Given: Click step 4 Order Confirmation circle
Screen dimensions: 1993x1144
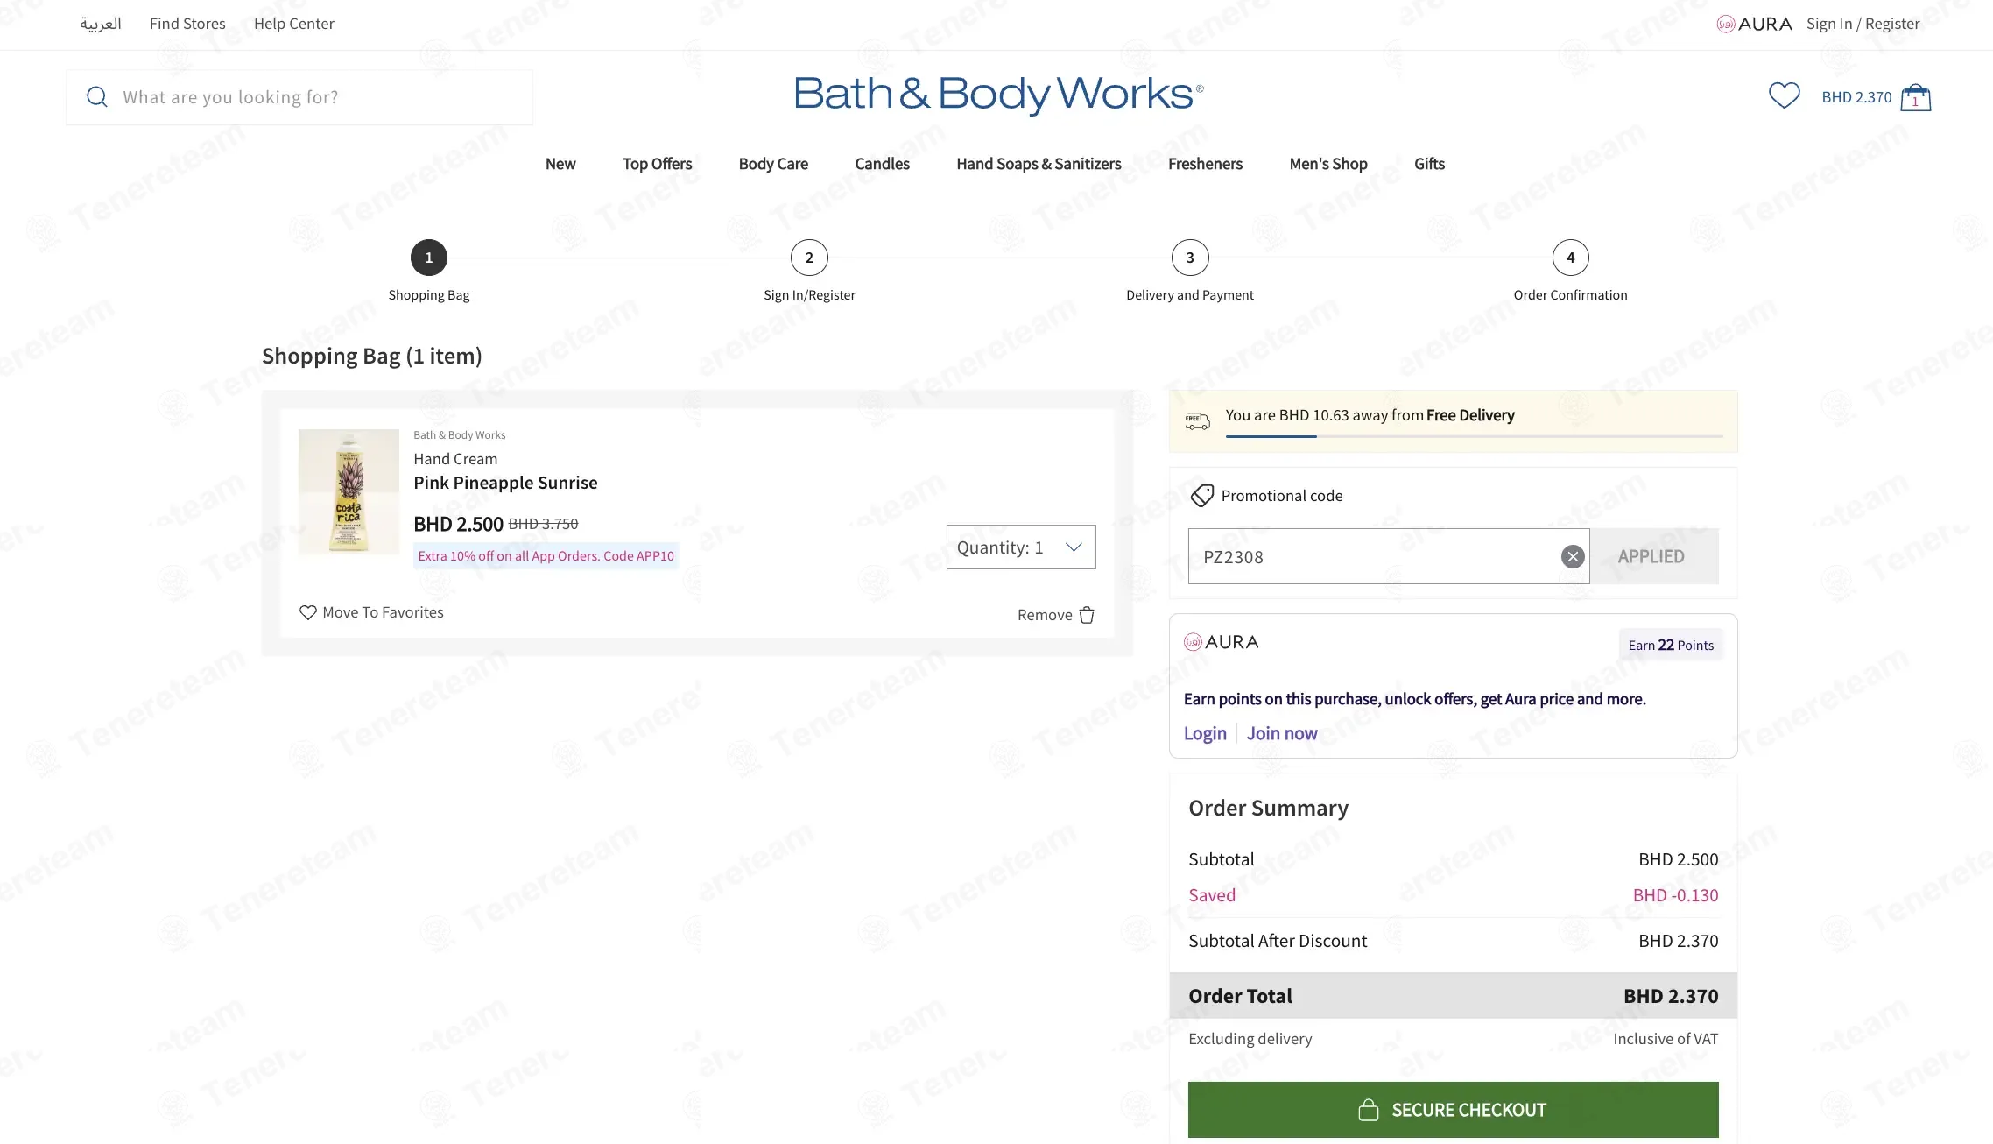Looking at the screenshot, I should pos(1571,258).
